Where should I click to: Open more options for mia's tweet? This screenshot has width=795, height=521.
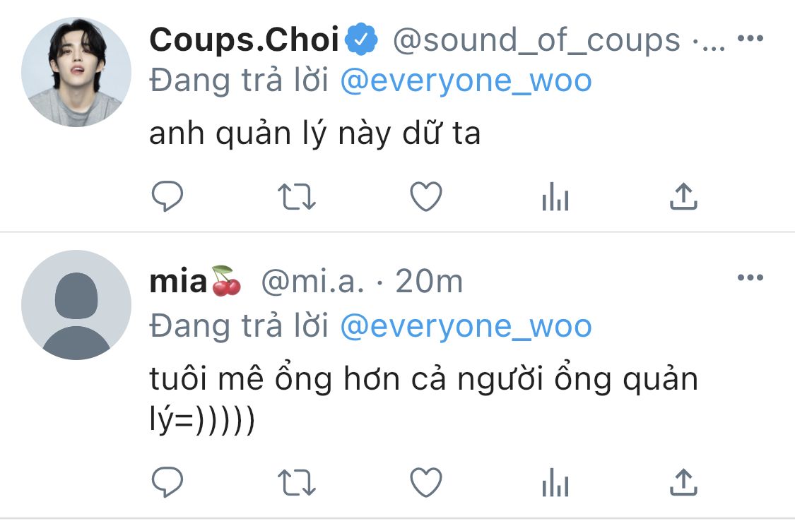pos(750,277)
